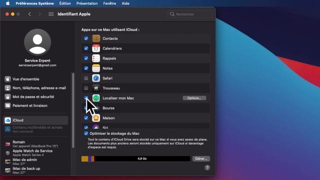Go back with the left chevron
320x180 pixels.
29,14
